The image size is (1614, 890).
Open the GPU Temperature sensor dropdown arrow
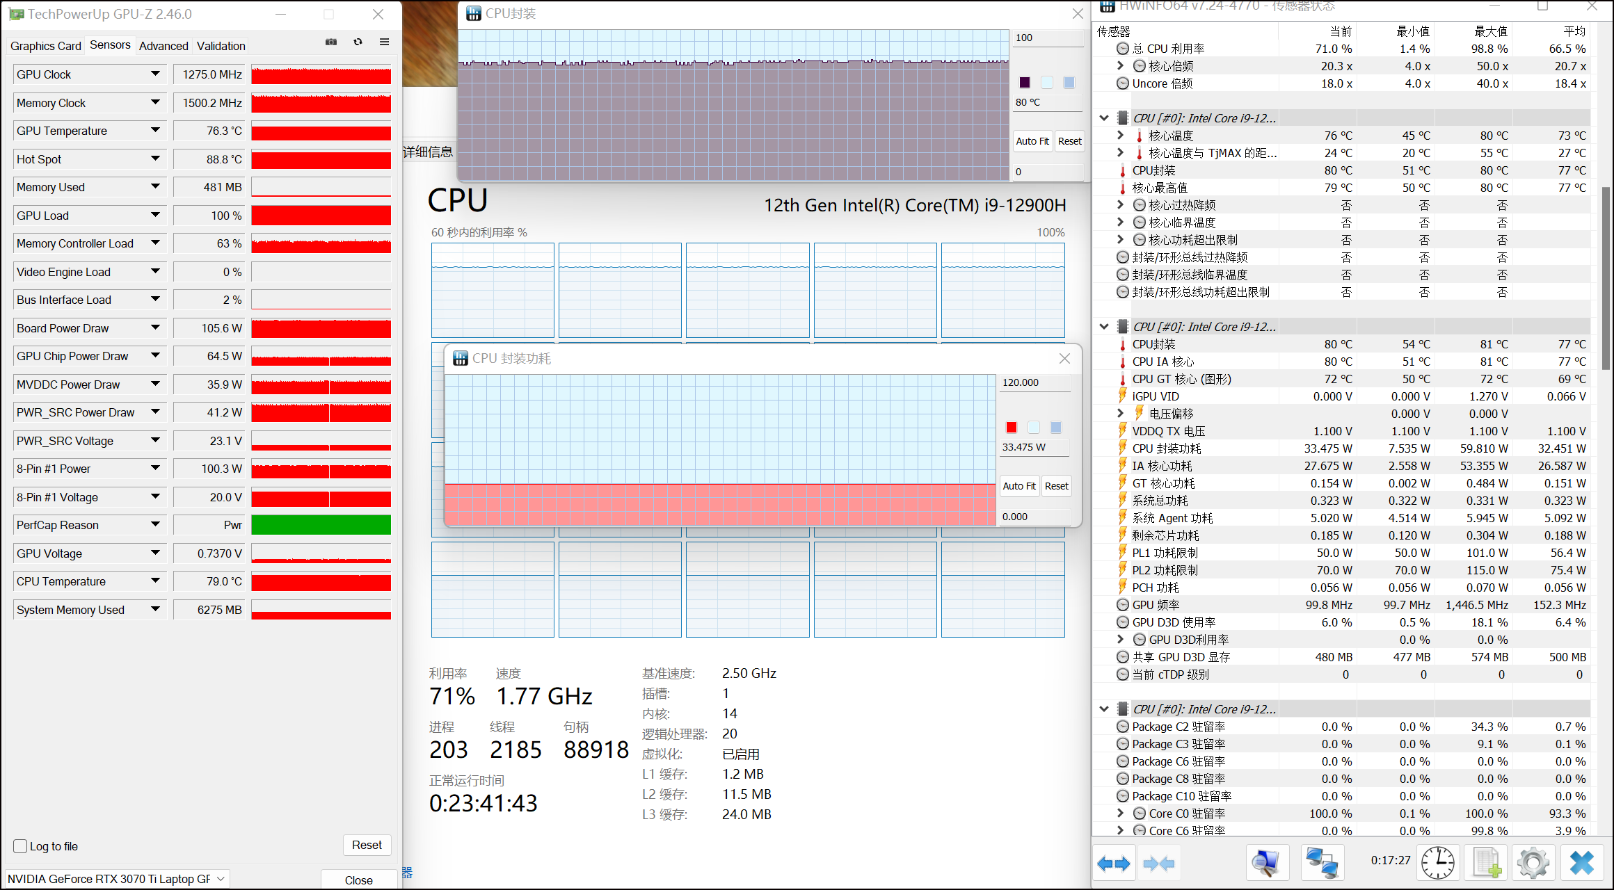click(155, 130)
